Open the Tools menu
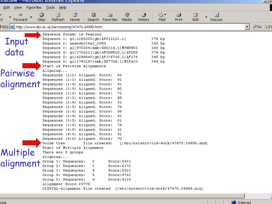272x204 pixels. [50, 7]
